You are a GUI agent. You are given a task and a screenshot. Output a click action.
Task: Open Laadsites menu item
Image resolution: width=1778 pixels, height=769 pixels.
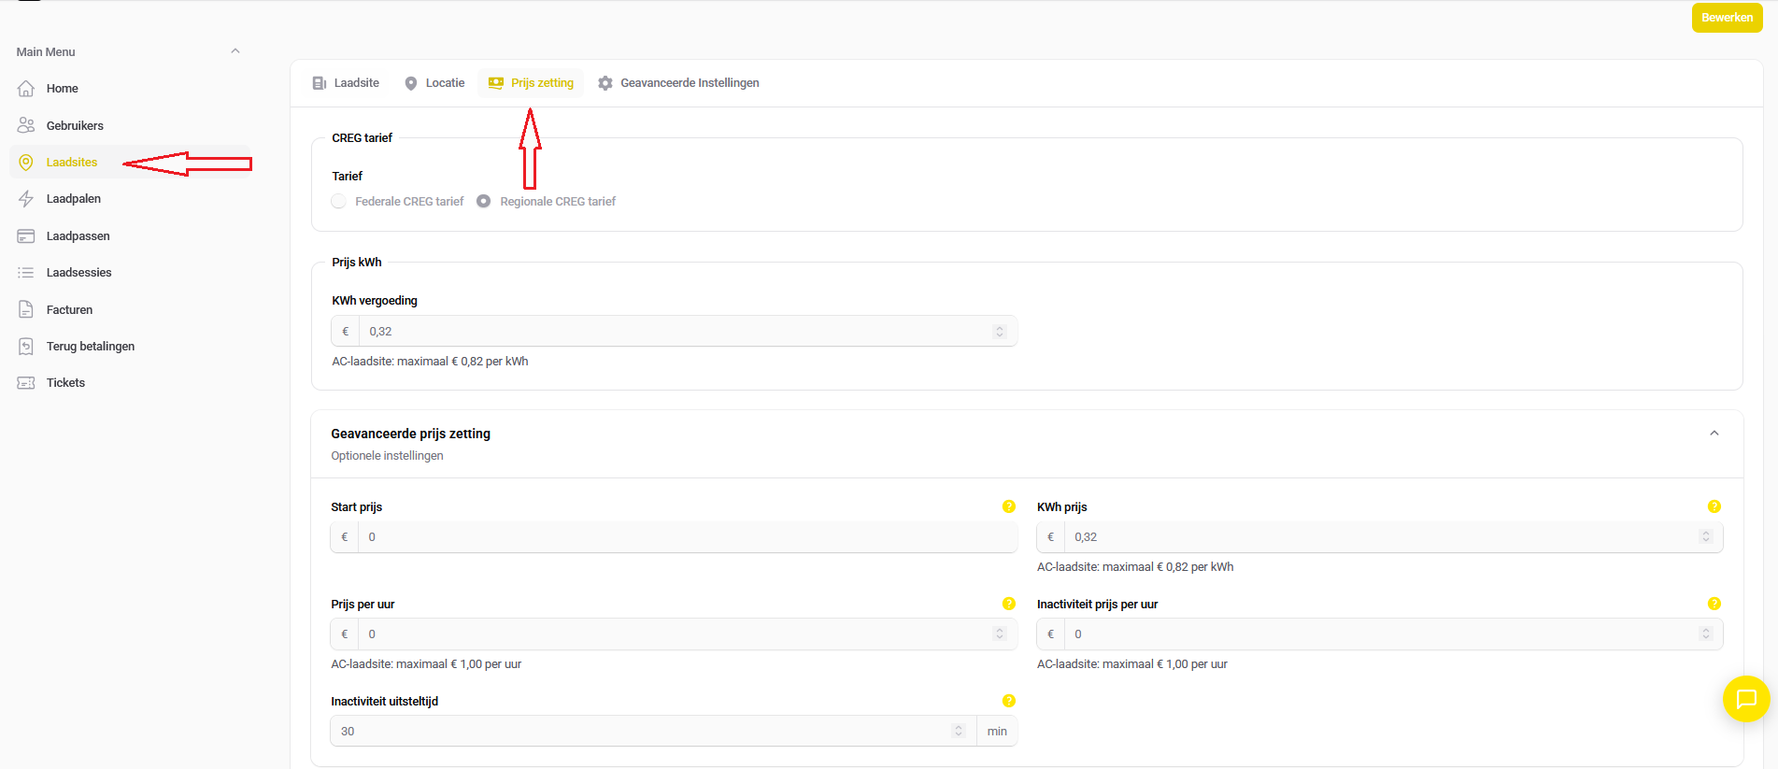131,163
